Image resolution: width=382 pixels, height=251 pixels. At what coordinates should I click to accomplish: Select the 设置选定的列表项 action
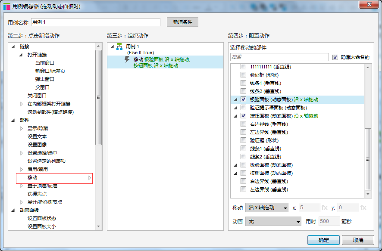tap(47, 161)
